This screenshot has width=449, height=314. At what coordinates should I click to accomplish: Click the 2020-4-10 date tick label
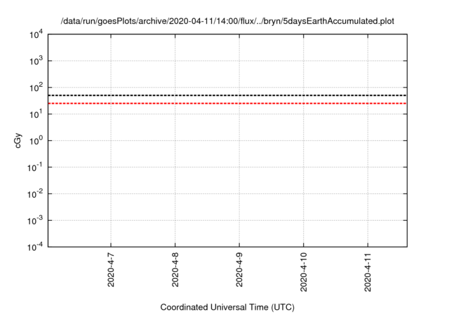point(304,272)
